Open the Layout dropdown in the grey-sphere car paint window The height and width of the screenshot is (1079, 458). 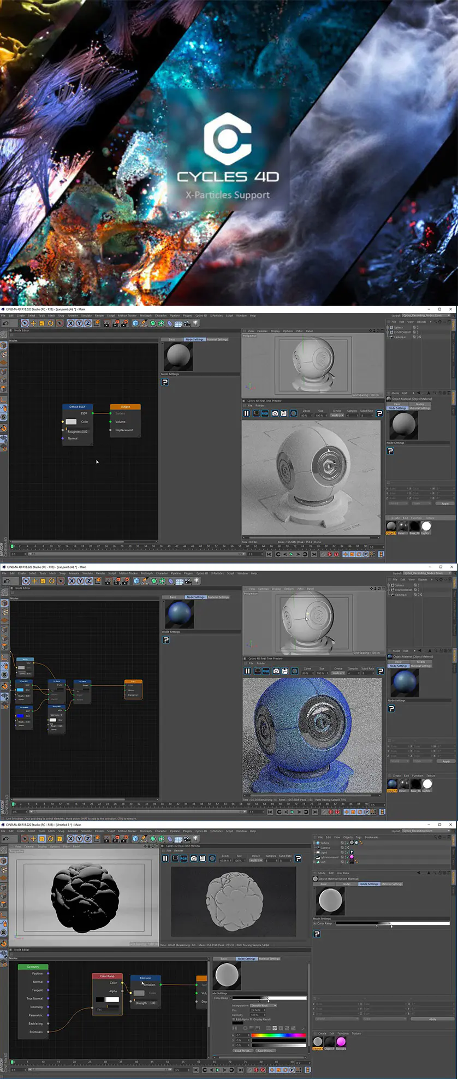425,316
